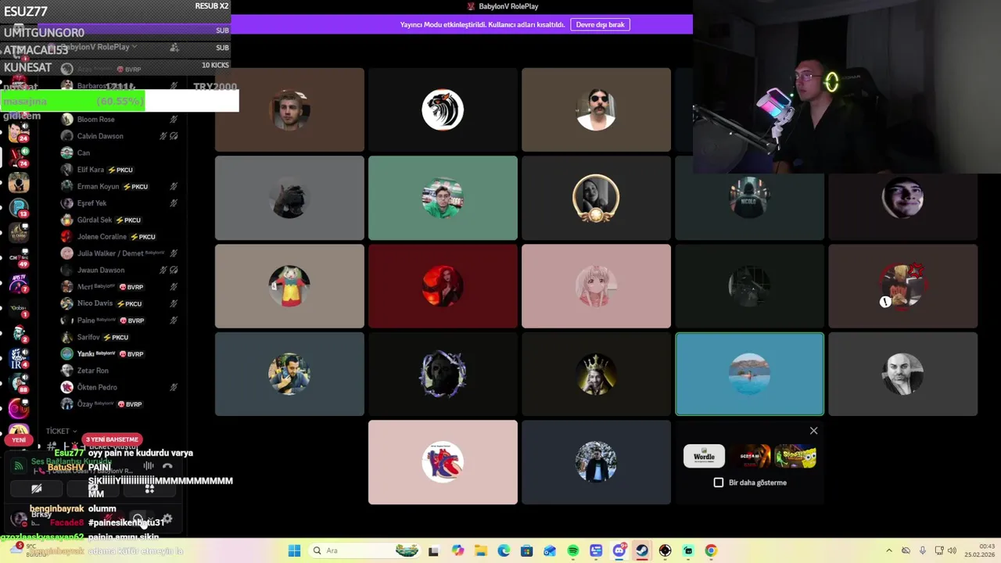This screenshot has height=563, width=1001.
Task: Open Google Chrome from taskbar
Action: [711, 550]
